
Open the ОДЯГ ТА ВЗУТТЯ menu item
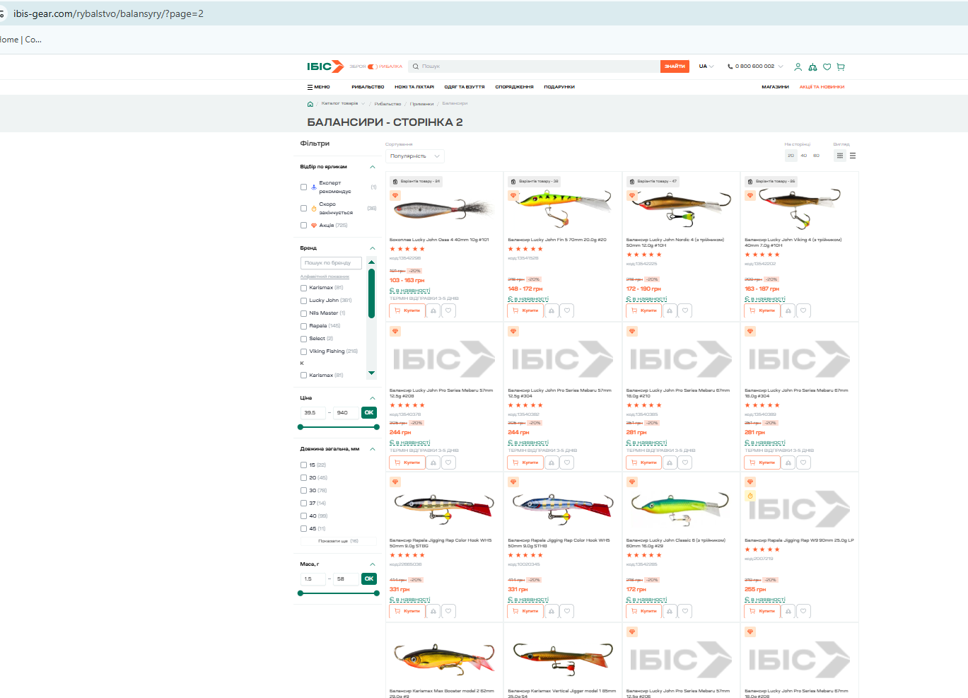pyautogui.click(x=465, y=87)
